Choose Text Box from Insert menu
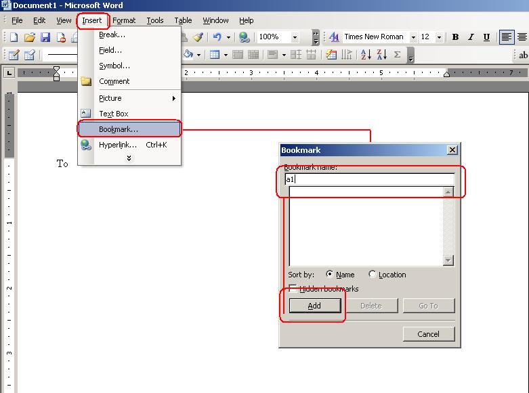The height and width of the screenshot is (393, 529). click(129, 114)
